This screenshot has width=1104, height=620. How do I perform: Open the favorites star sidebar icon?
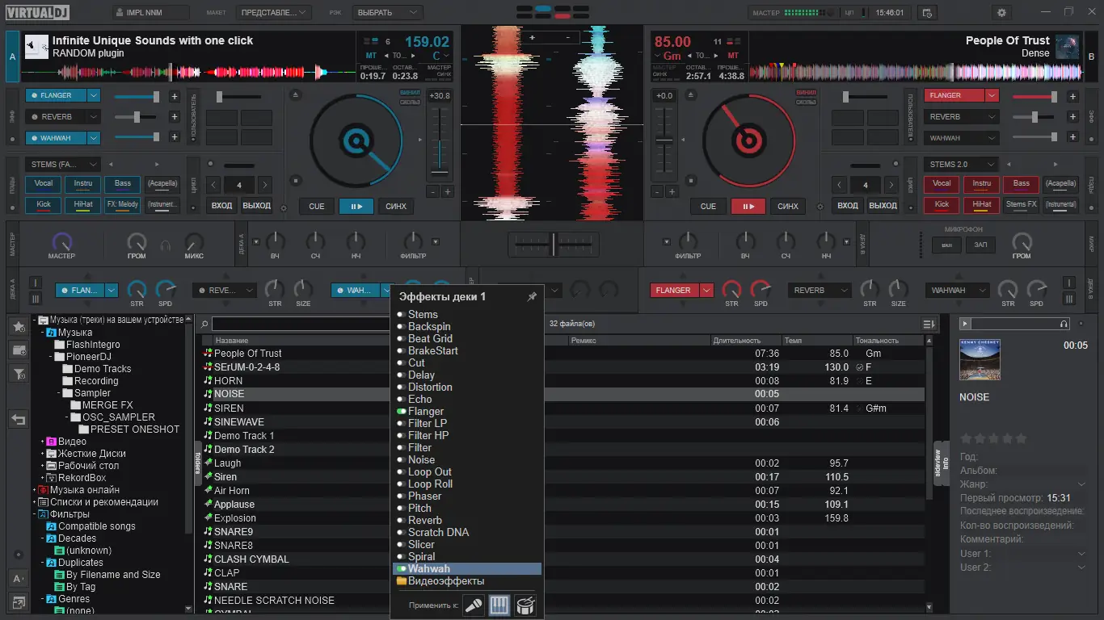tap(19, 326)
